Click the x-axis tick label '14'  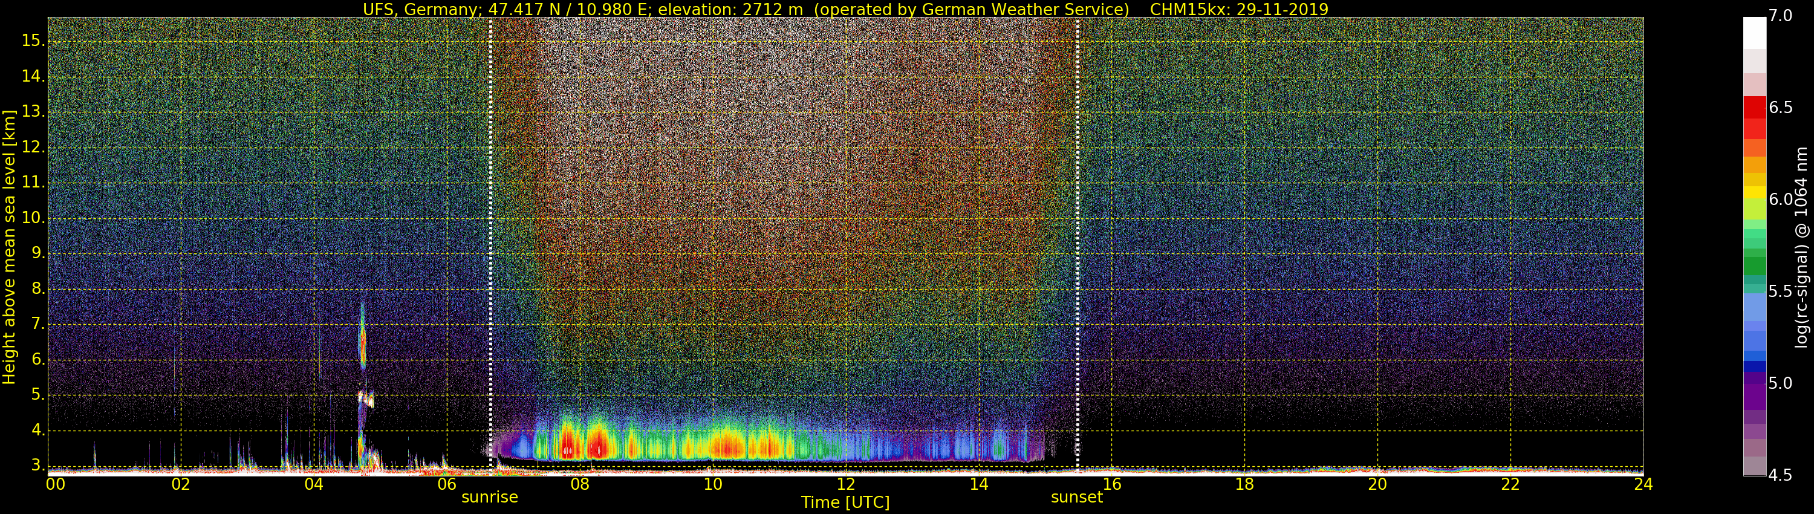tap(979, 484)
